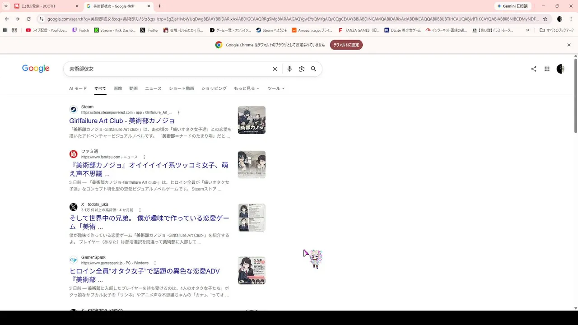Show more bookmarks with the chevron
The height and width of the screenshot is (325, 578).
(x=527, y=30)
